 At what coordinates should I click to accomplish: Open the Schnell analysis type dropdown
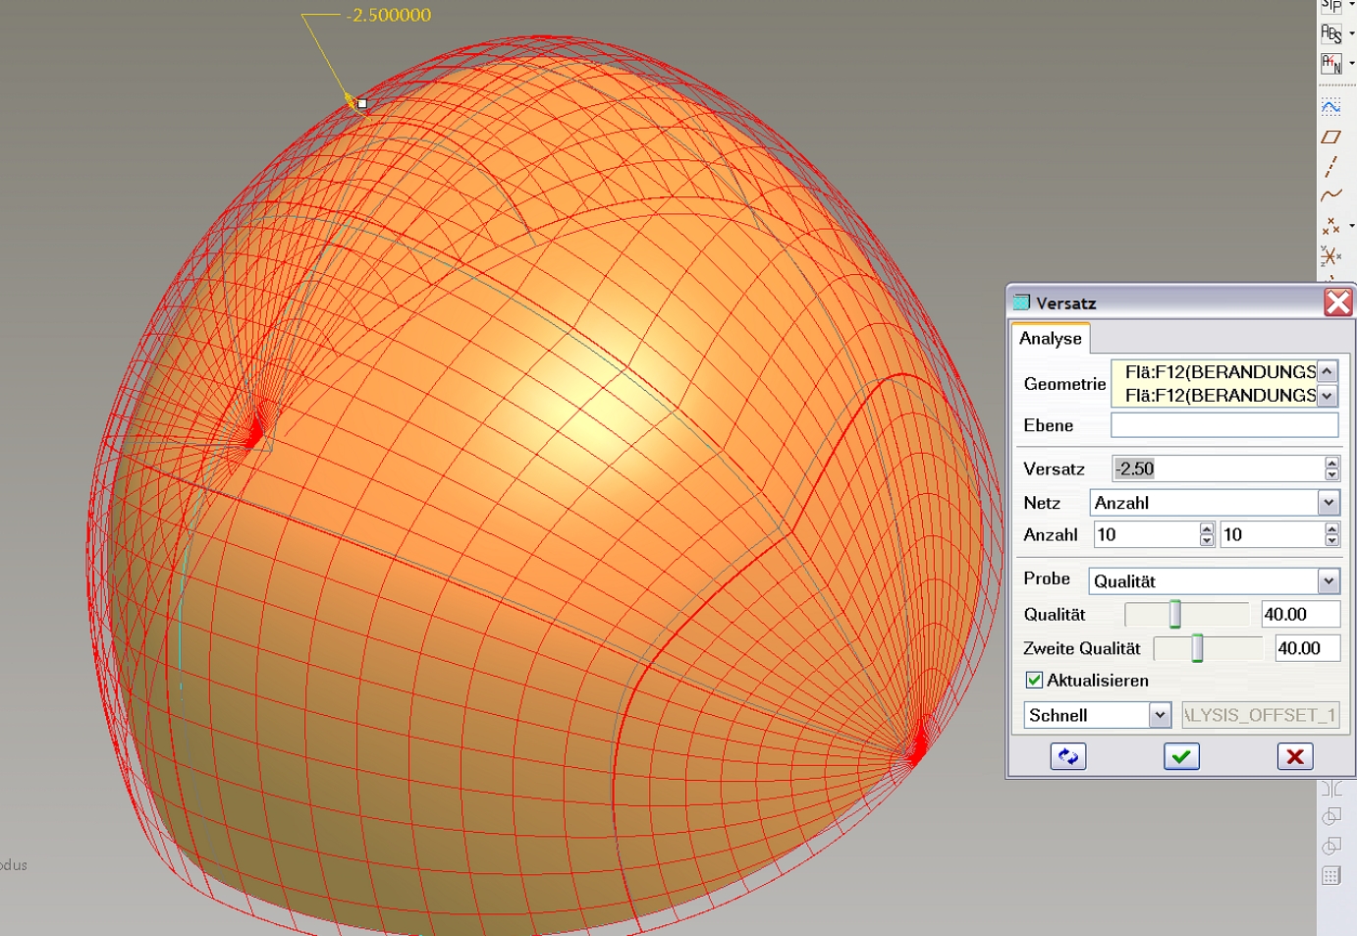[x=1160, y=715]
